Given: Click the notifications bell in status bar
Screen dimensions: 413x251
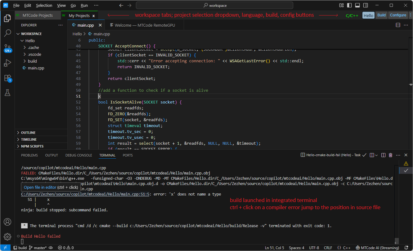Looking at the screenshot, I should coord(406,248).
